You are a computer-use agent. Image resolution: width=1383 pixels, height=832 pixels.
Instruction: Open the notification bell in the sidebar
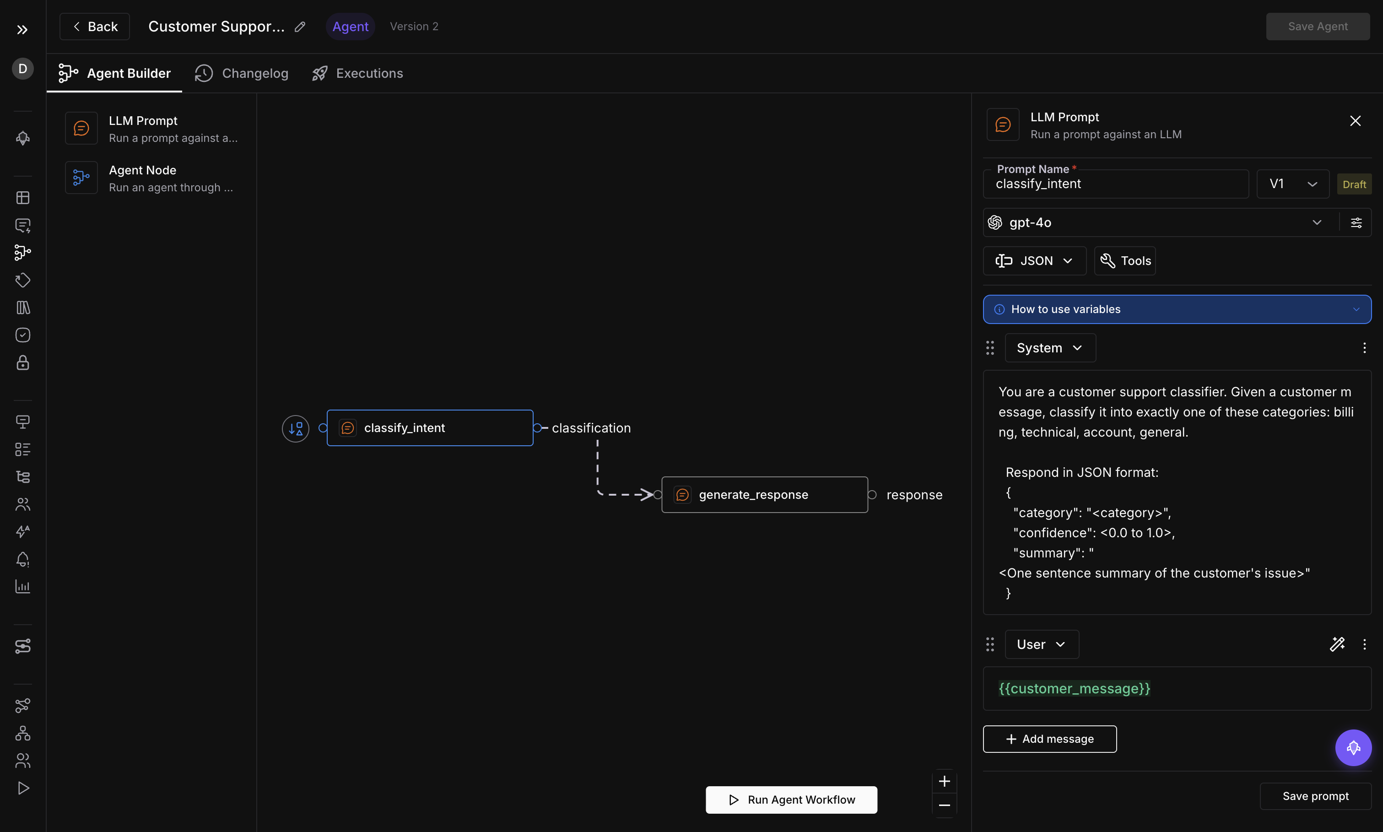click(x=22, y=559)
